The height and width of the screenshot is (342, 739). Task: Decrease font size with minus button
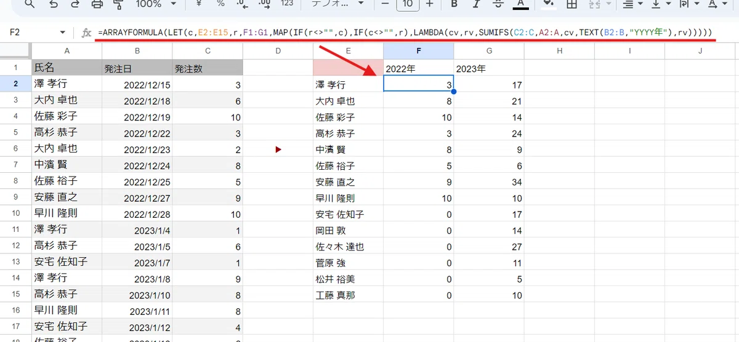[385, 4]
